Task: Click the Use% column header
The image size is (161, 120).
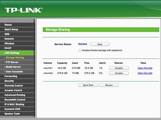Action: click(x=102, y=63)
